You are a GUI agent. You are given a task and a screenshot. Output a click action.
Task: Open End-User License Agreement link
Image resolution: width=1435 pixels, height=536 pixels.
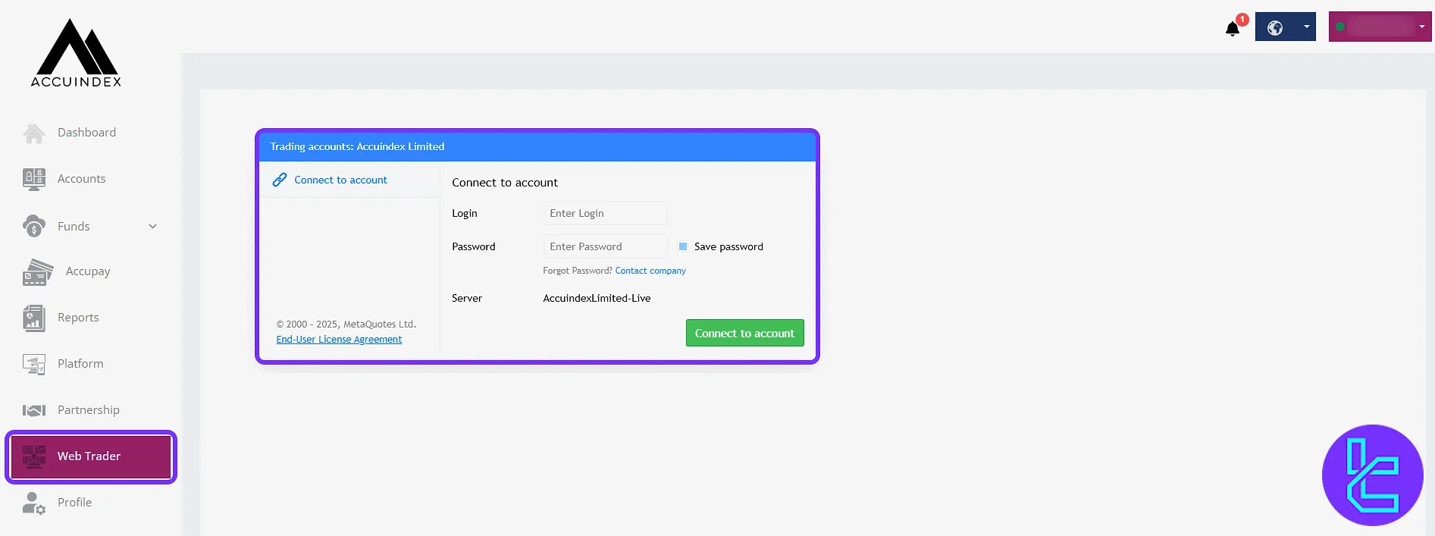click(339, 340)
